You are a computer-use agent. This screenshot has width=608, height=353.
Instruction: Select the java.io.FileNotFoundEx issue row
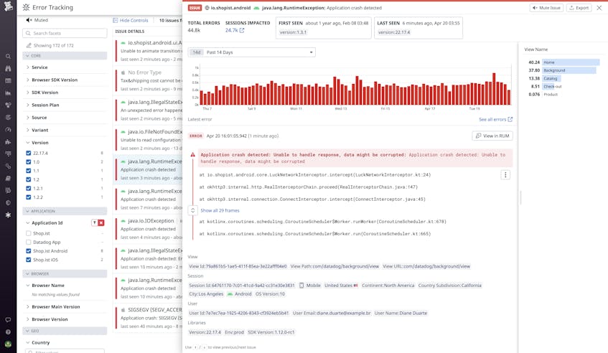(149, 140)
